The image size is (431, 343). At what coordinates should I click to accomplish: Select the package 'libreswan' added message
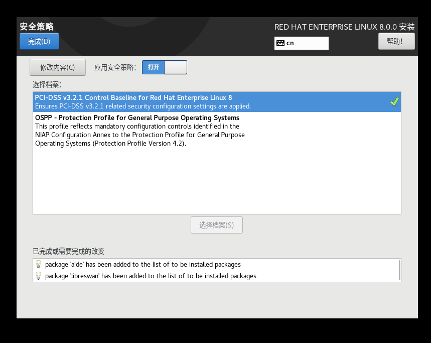click(x=151, y=276)
